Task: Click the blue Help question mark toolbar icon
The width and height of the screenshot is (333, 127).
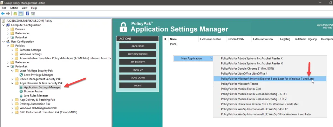Action: (27, 14)
